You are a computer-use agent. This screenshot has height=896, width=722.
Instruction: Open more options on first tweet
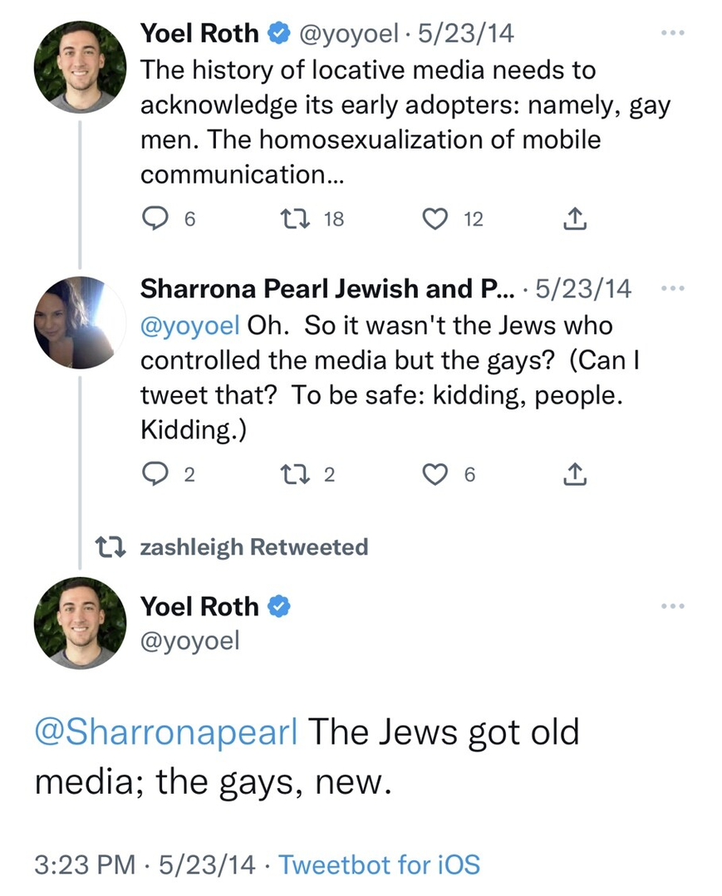pyautogui.click(x=673, y=34)
